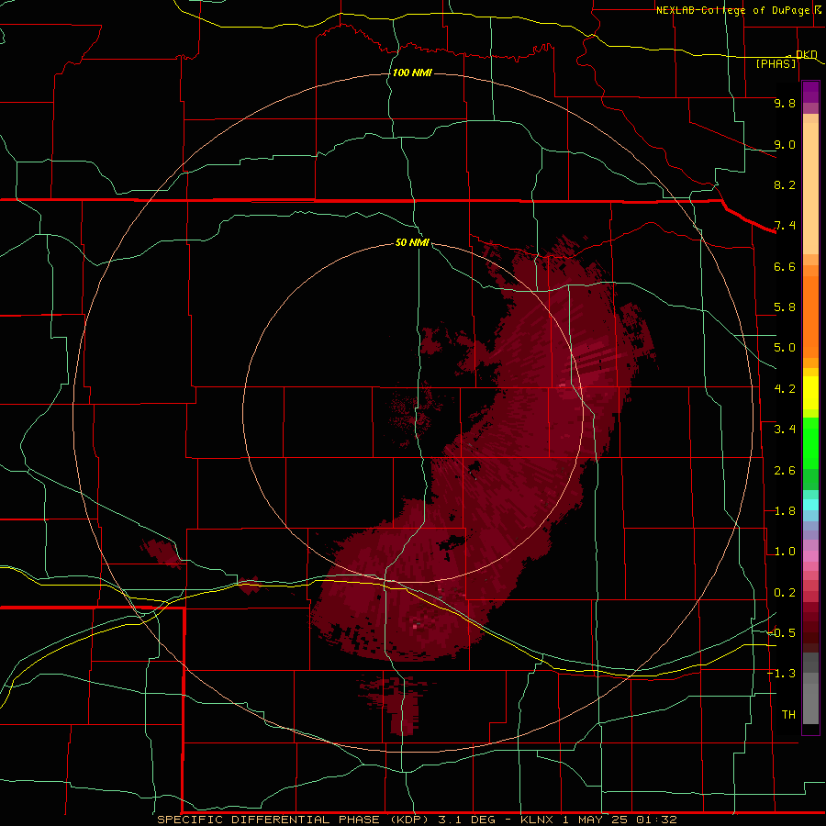
Task: Click the -0.5 scale value
Action: (x=781, y=632)
